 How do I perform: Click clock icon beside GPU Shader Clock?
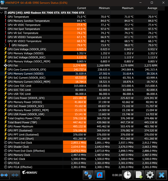5,147
